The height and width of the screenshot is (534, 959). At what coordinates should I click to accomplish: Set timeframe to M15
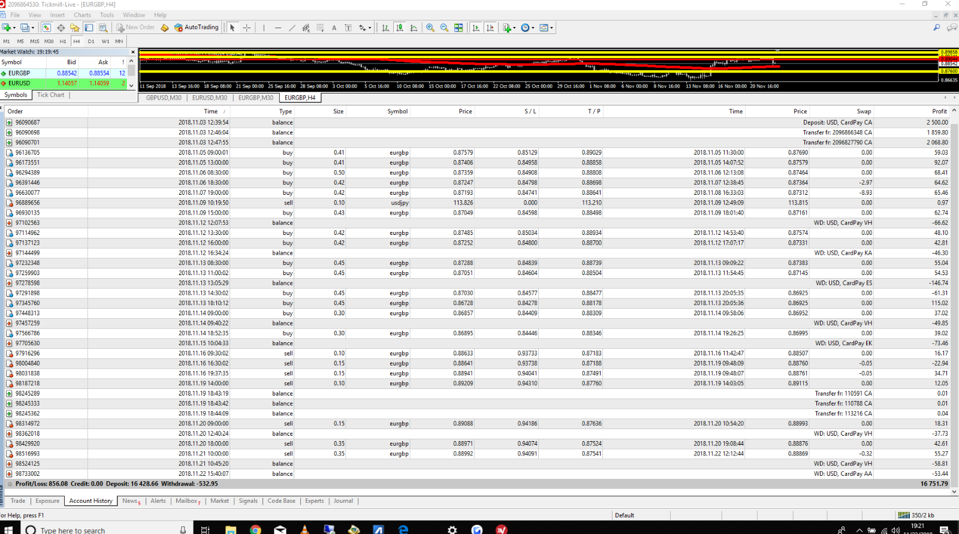[34, 41]
